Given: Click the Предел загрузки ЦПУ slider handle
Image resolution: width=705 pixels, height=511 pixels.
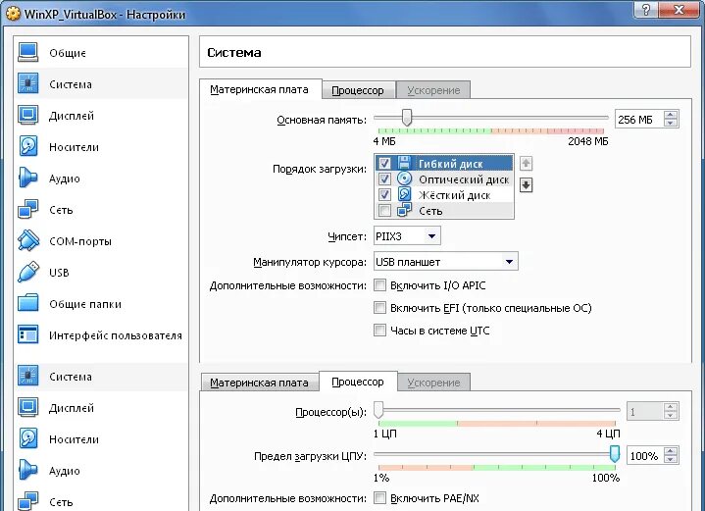Looking at the screenshot, I should (614, 454).
